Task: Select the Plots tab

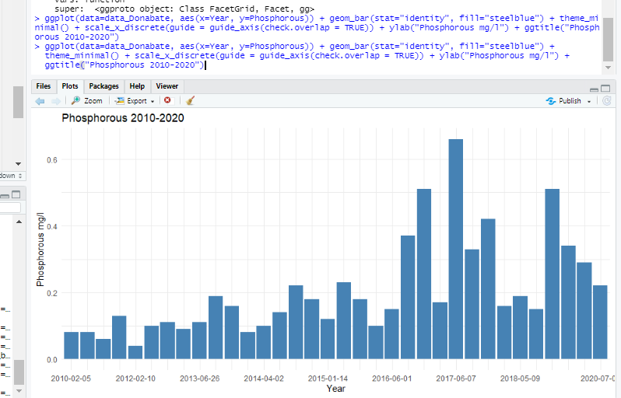Action: [70, 86]
